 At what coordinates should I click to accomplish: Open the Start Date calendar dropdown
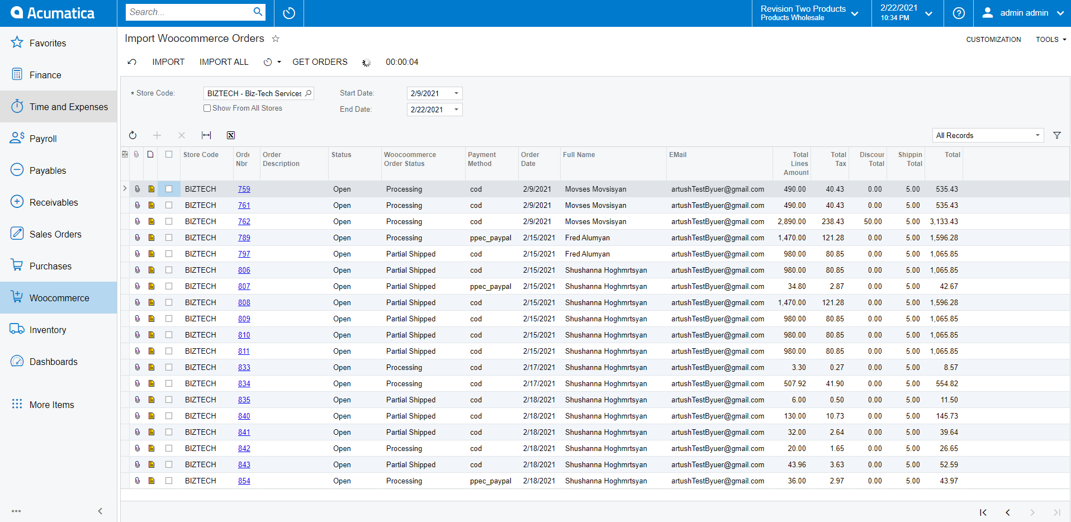(x=456, y=93)
